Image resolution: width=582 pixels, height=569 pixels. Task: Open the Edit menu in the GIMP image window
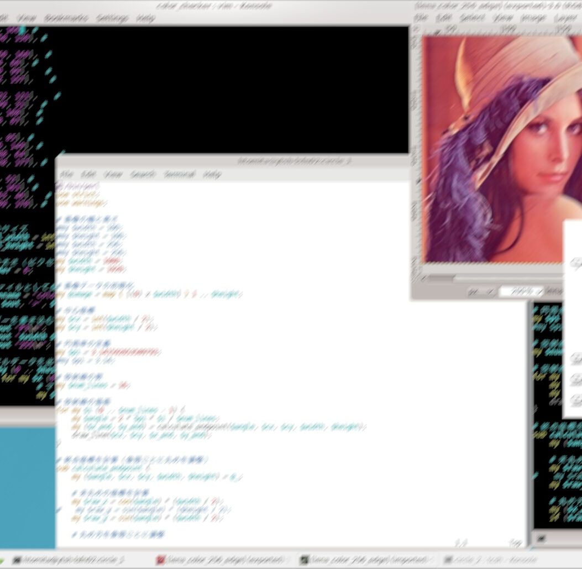pyautogui.click(x=444, y=18)
